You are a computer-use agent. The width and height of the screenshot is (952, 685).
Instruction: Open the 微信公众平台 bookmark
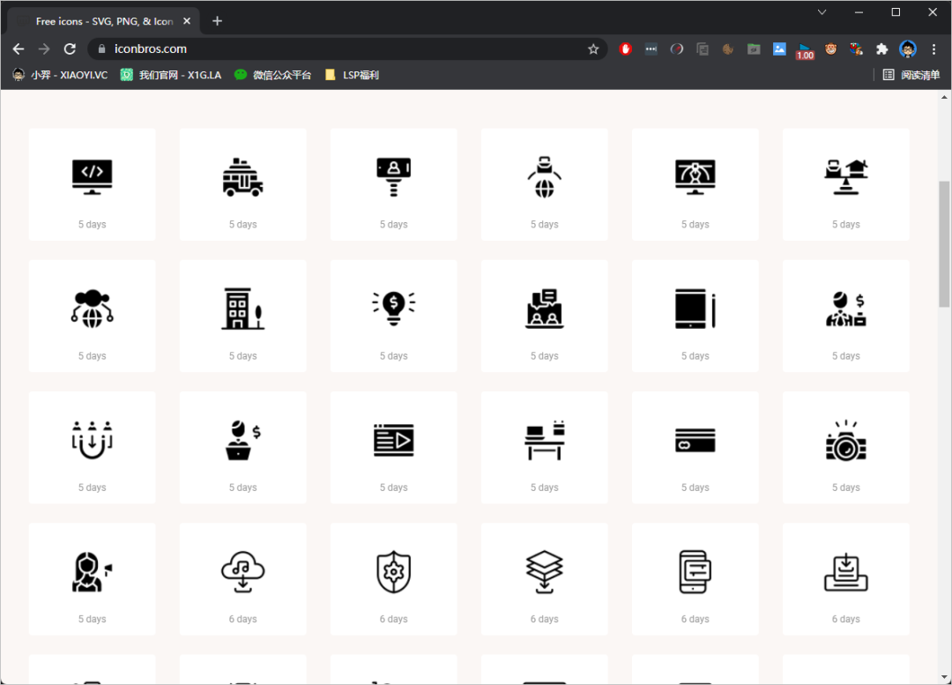tap(273, 75)
